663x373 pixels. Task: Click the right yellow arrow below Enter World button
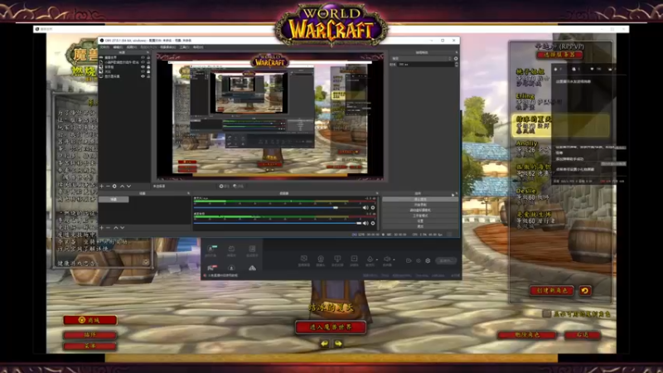click(338, 343)
